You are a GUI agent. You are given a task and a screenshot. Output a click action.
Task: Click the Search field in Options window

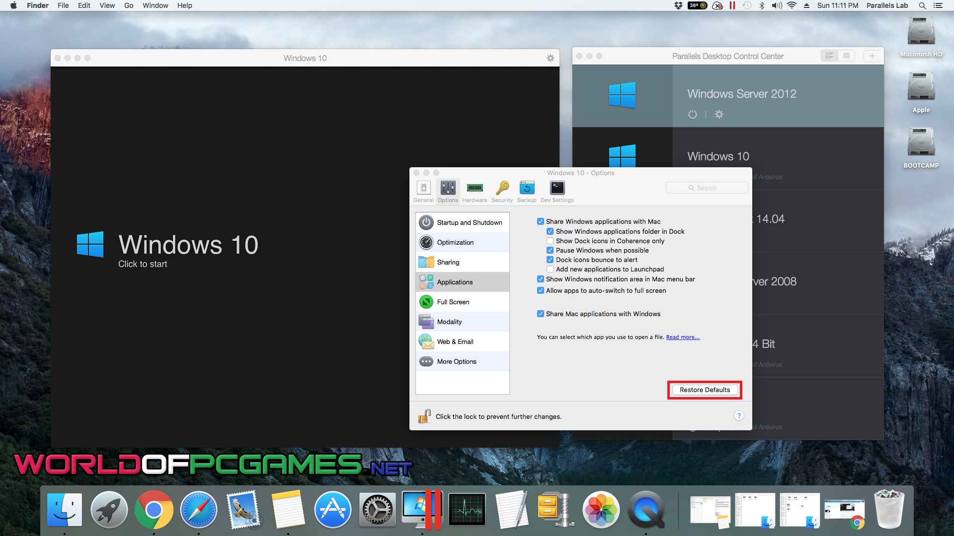point(707,188)
